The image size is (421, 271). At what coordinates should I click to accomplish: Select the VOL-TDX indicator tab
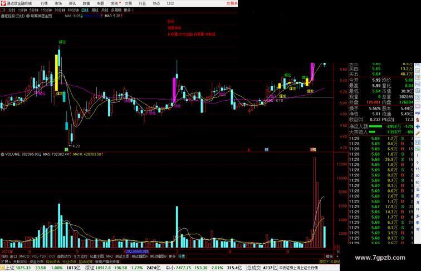(39, 257)
